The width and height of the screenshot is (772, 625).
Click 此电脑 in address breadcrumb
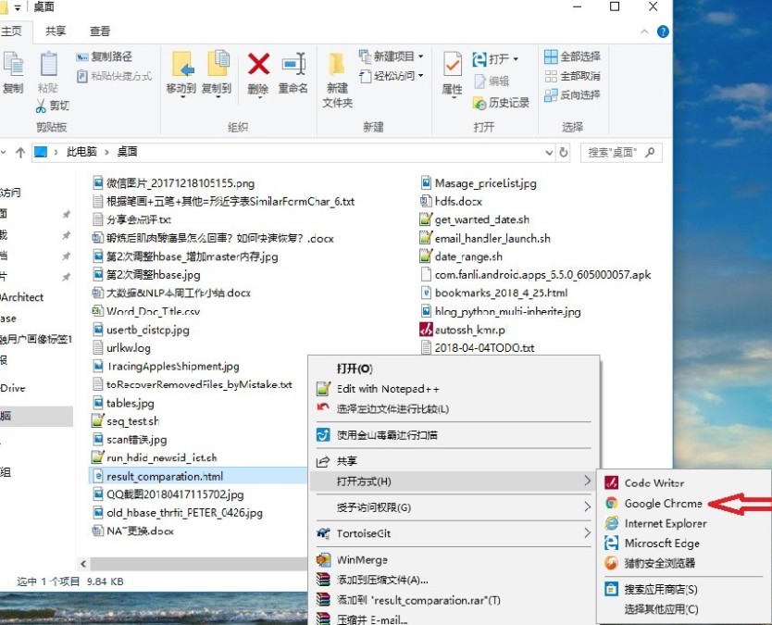point(81,152)
